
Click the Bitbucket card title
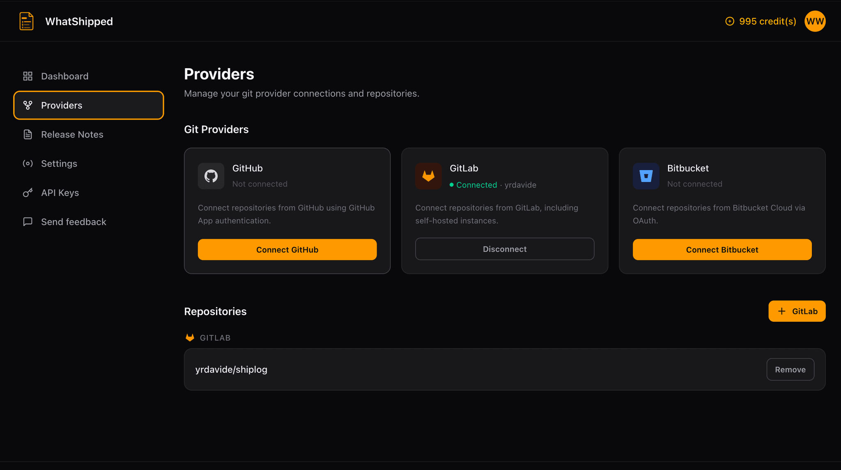(x=688, y=168)
